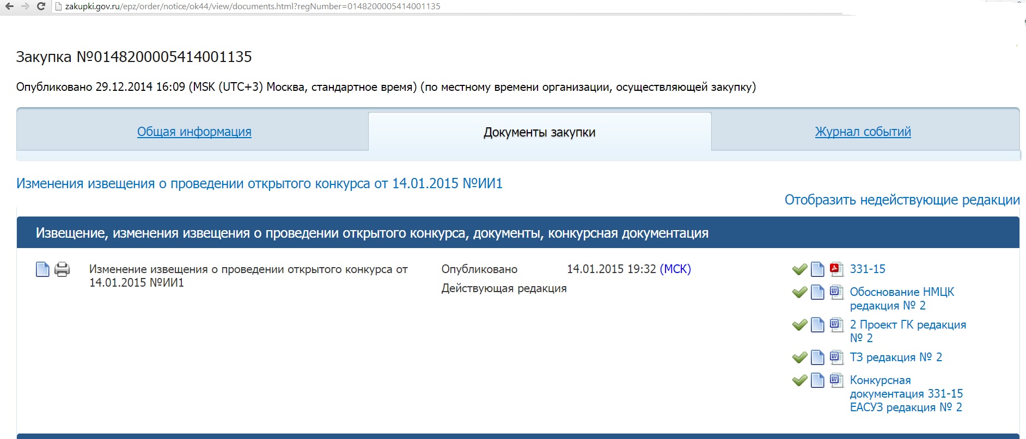Download 2 Проект ГК редакция № 2
The image size is (1026, 439).
(907, 331)
